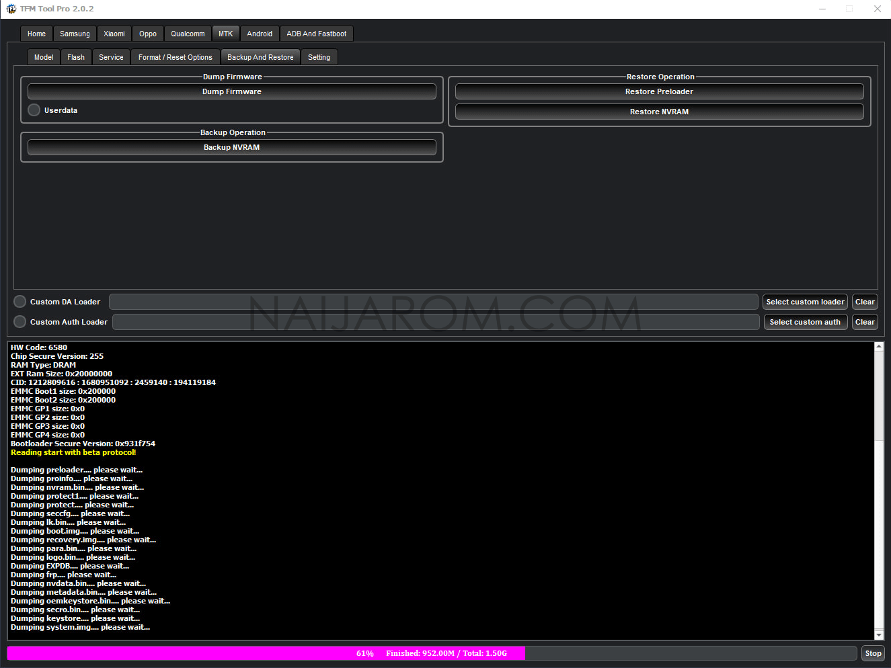Click the 'HW Code: 6580' log line
The image size is (891, 668).
(x=39, y=347)
